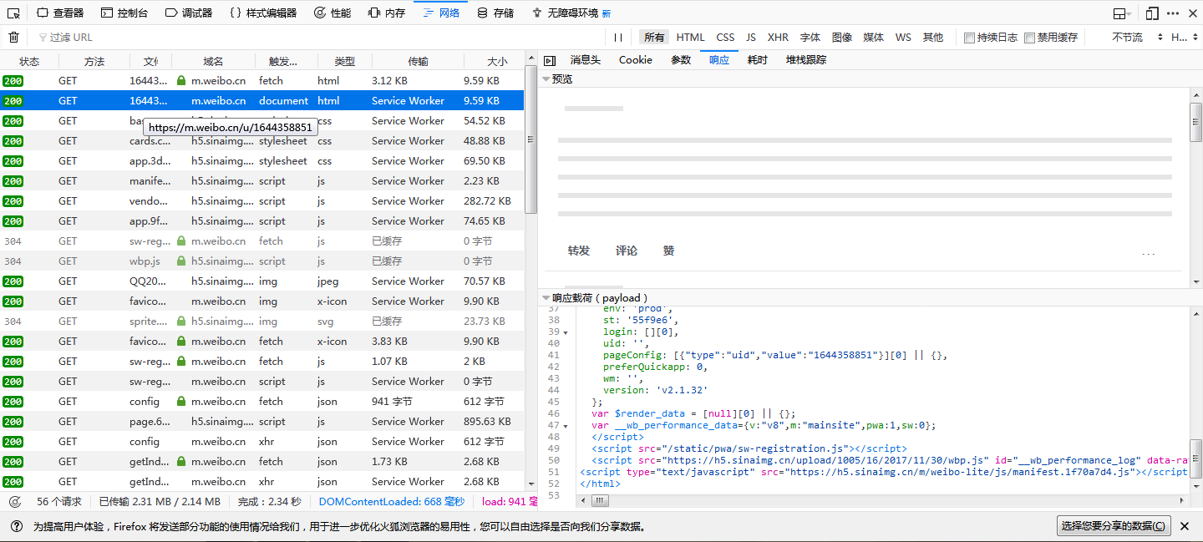Click lock icon on the first 16443 fetch row

(x=181, y=80)
